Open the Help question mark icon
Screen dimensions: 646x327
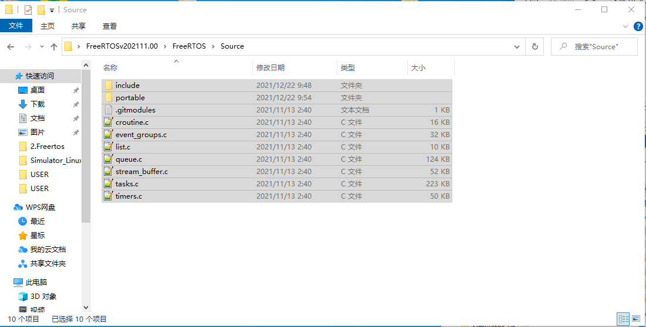pyautogui.click(x=637, y=26)
